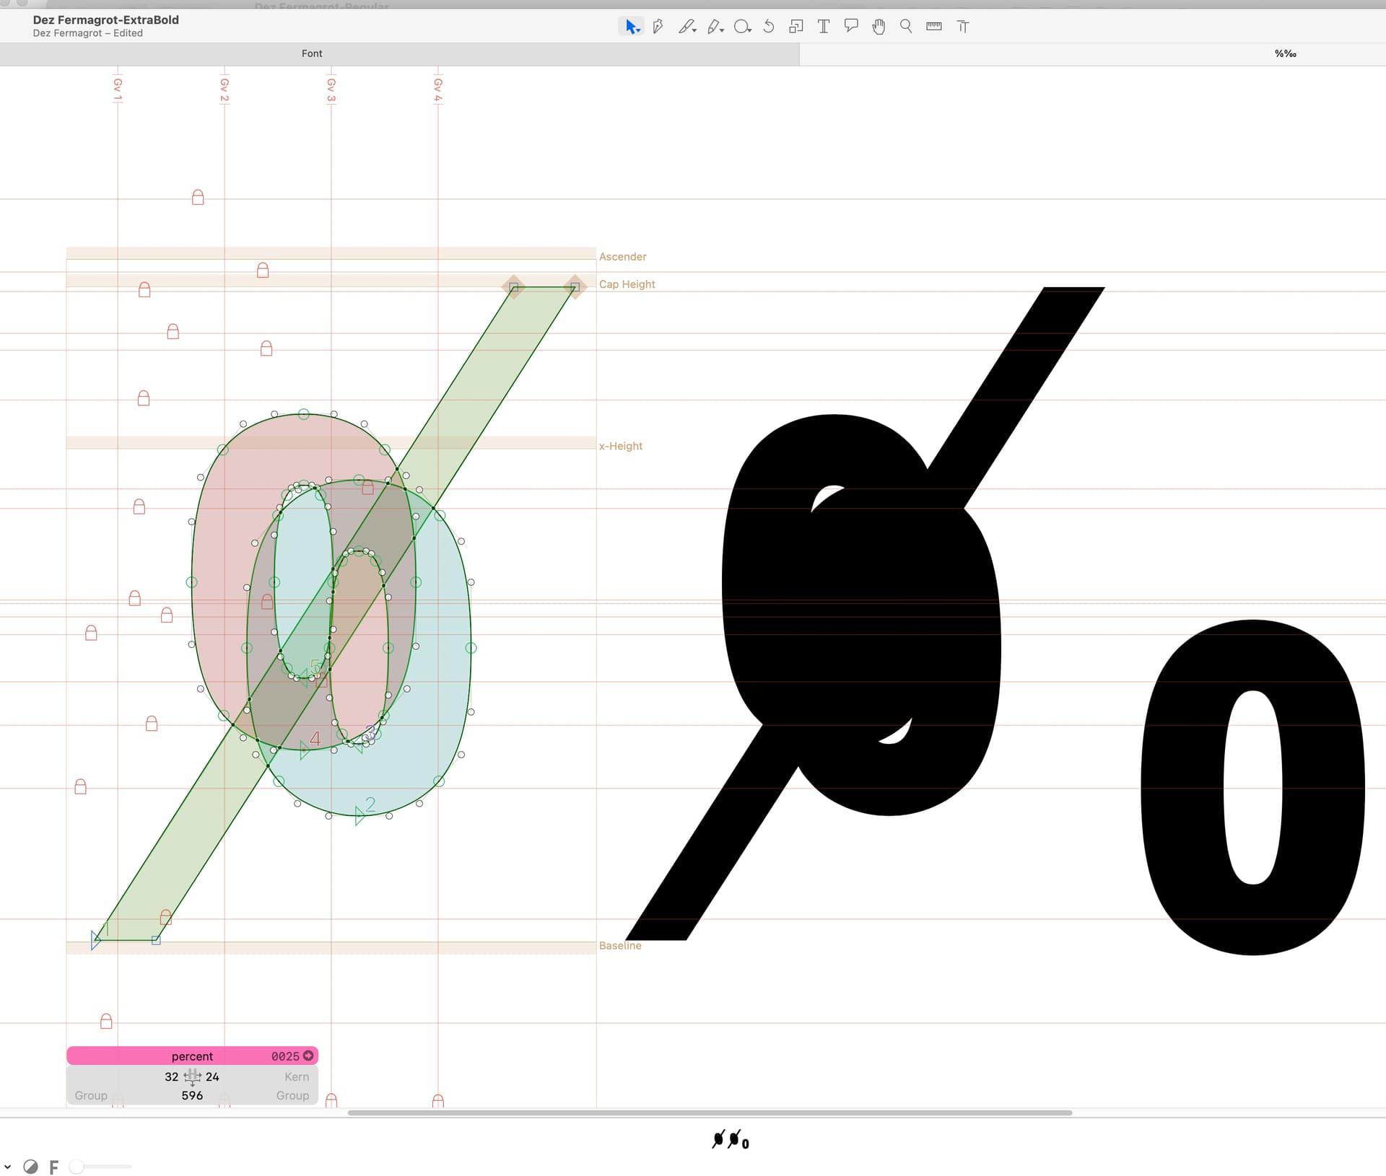Click the glyph width value 596
The image size is (1386, 1176).
192,1095
